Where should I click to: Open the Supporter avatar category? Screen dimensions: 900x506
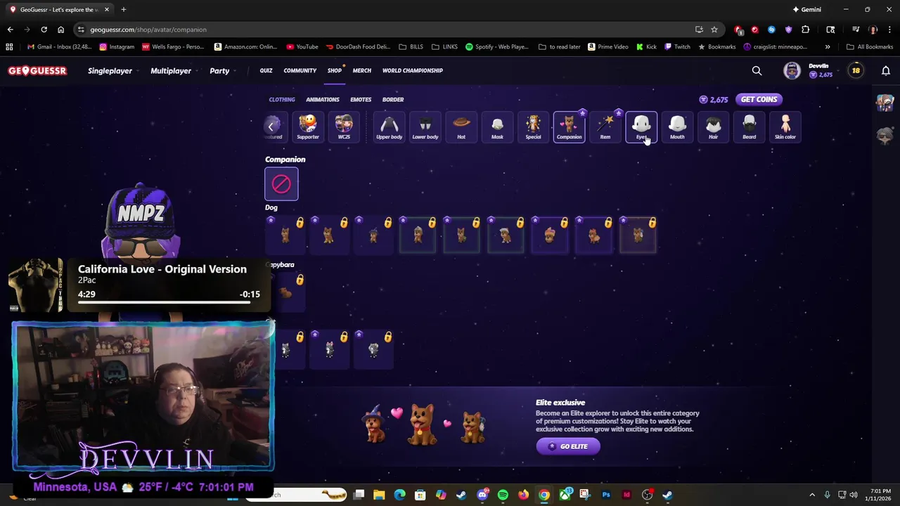pos(307,127)
